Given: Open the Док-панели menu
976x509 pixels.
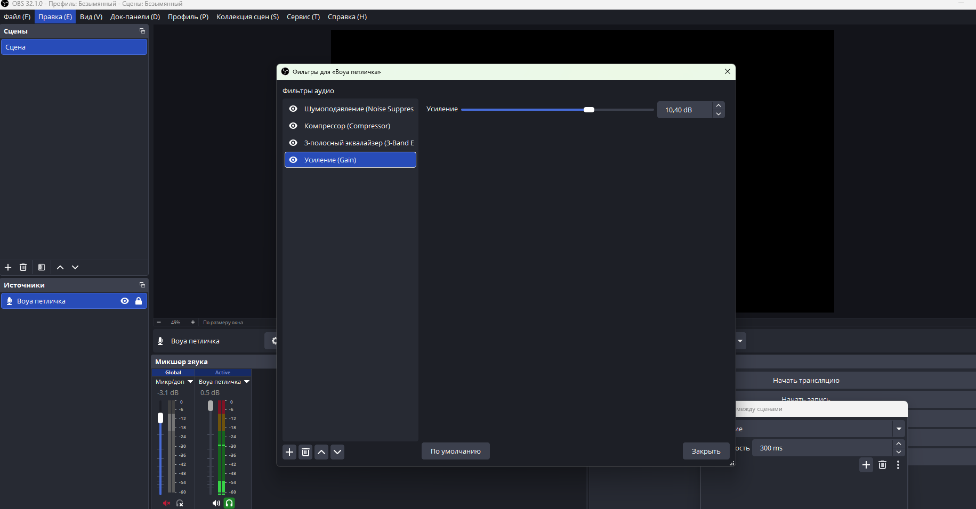Looking at the screenshot, I should [x=135, y=17].
